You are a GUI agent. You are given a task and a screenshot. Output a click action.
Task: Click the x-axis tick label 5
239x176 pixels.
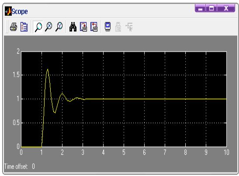point(124,152)
